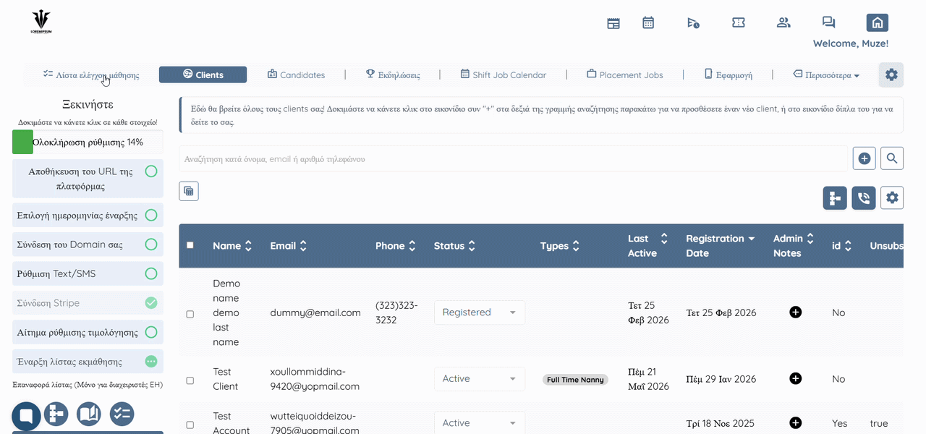Click the 'Ολοκλήρωση ρύθμισης 14%' progress bar
926x434 pixels.
point(88,142)
